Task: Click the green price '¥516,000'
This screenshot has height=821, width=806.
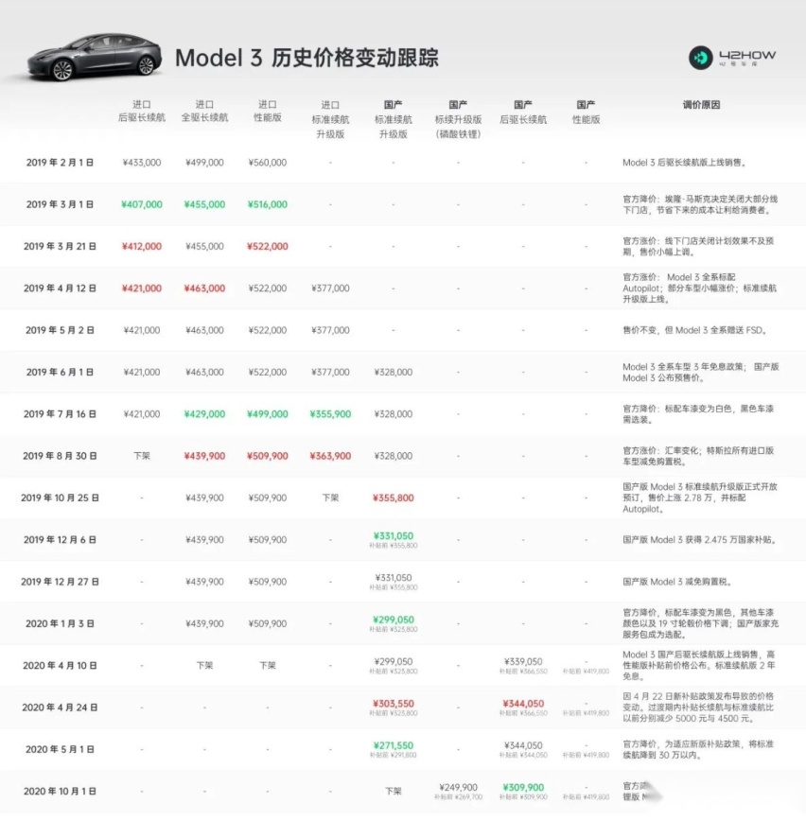Action: (x=267, y=204)
